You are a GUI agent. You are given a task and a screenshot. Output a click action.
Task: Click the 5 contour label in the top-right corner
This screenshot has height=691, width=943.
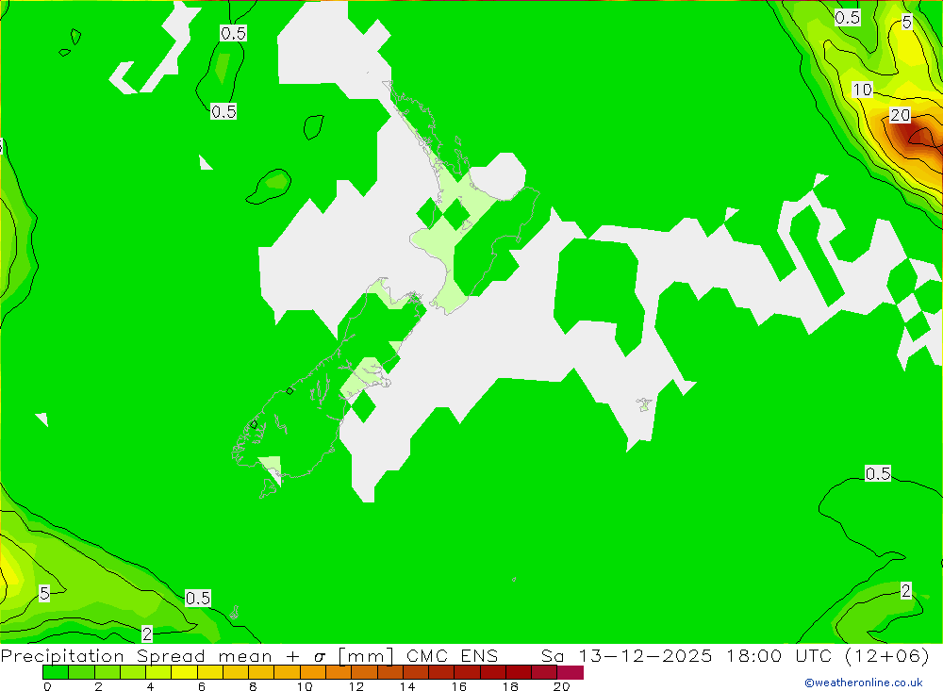[907, 23]
